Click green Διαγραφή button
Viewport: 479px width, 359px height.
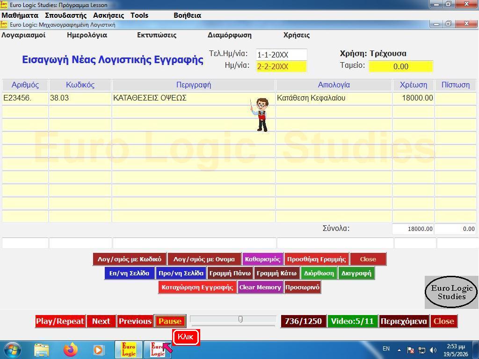tap(356, 273)
